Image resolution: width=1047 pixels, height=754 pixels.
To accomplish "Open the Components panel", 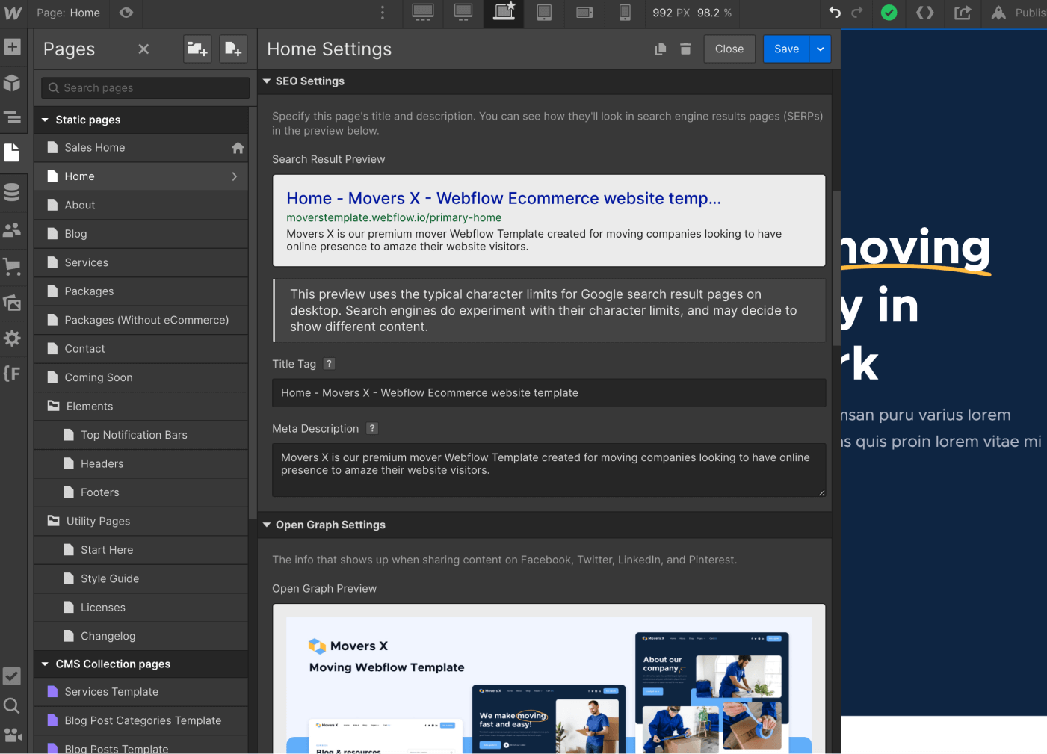I will pos(13,83).
